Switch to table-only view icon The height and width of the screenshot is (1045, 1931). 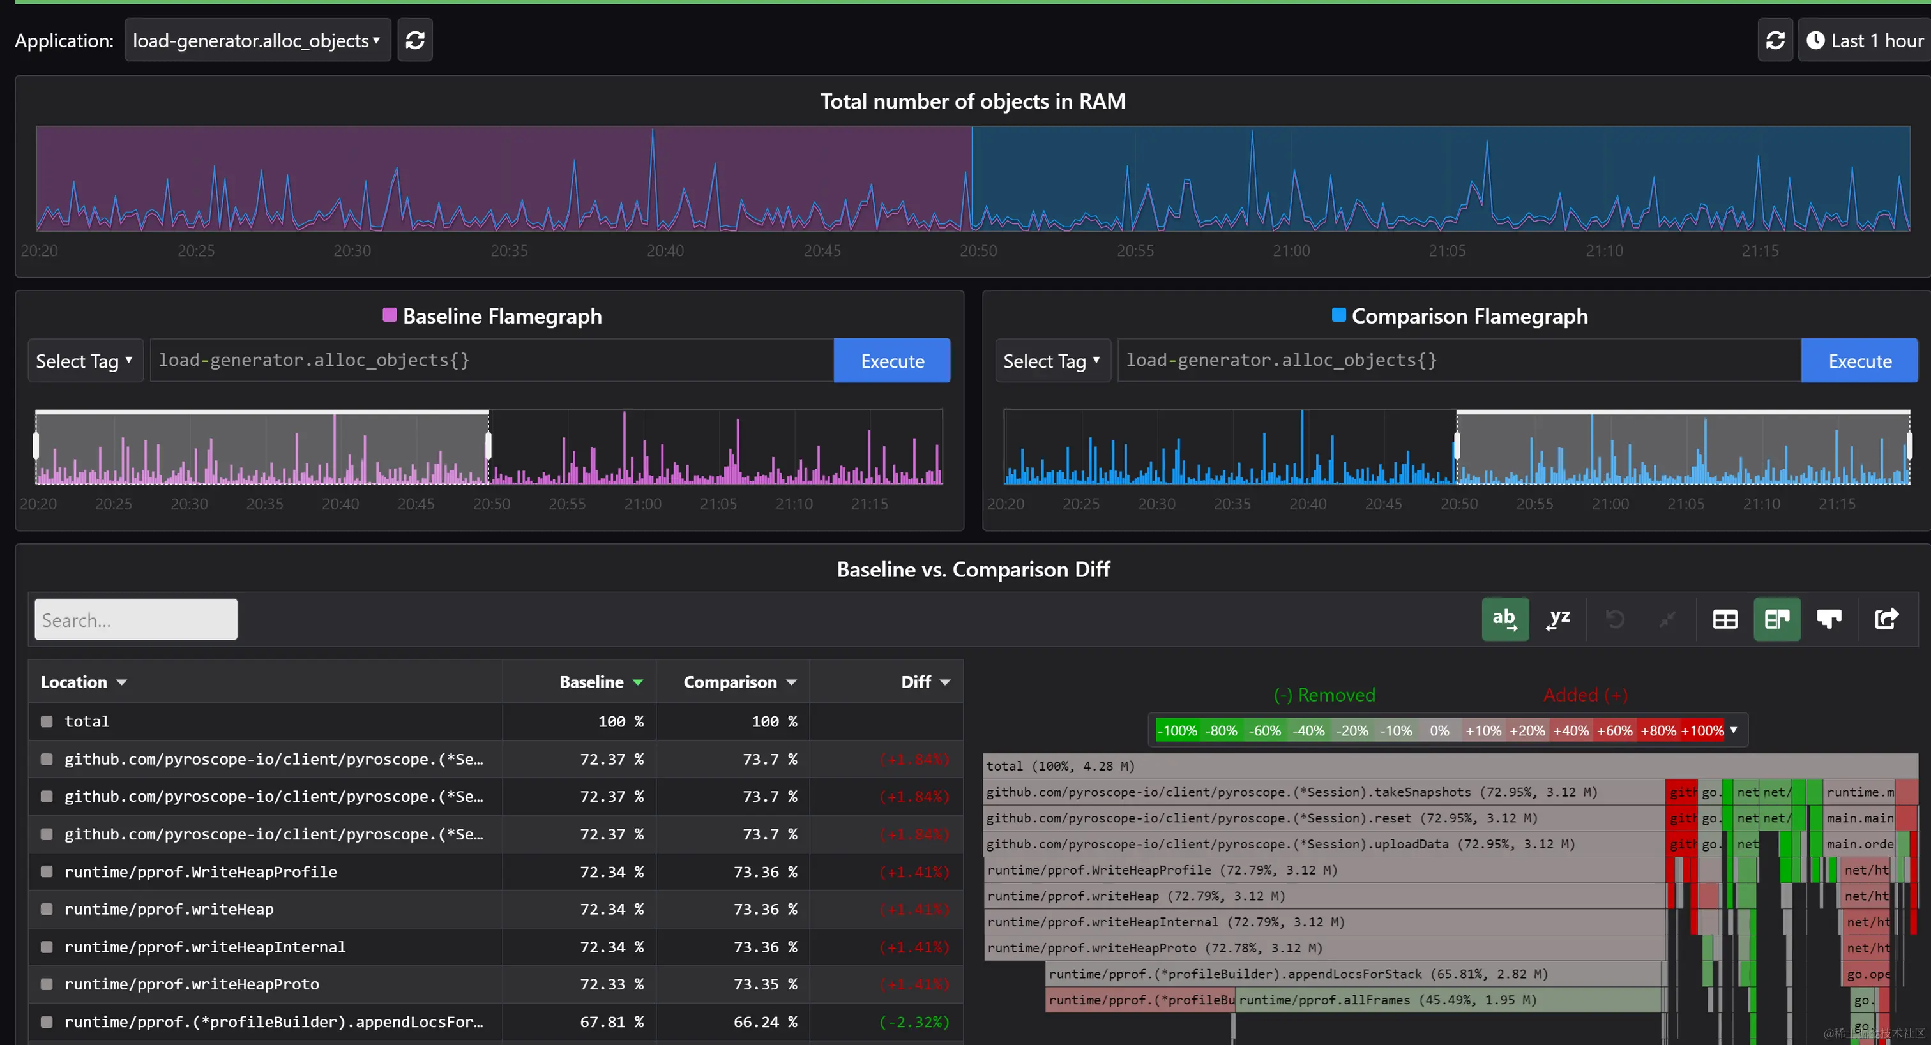[x=1725, y=619]
